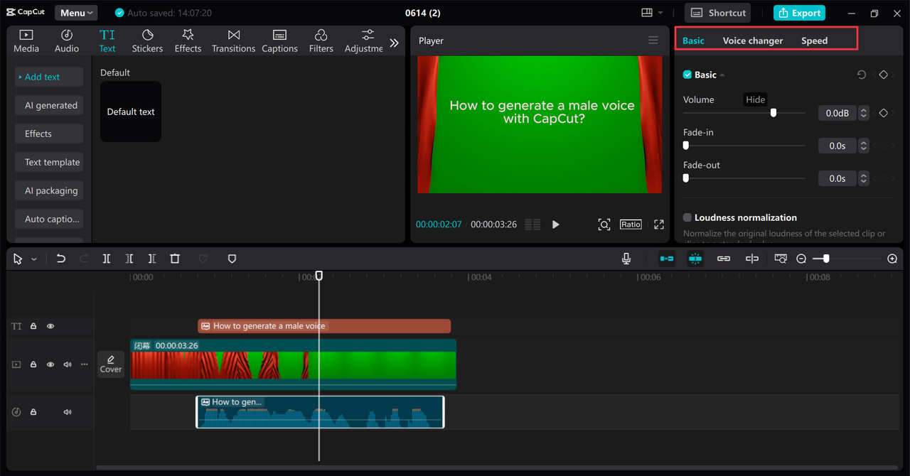910x476 pixels.
Task: Add keyframe with Volume diamond icon
Action: (884, 113)
